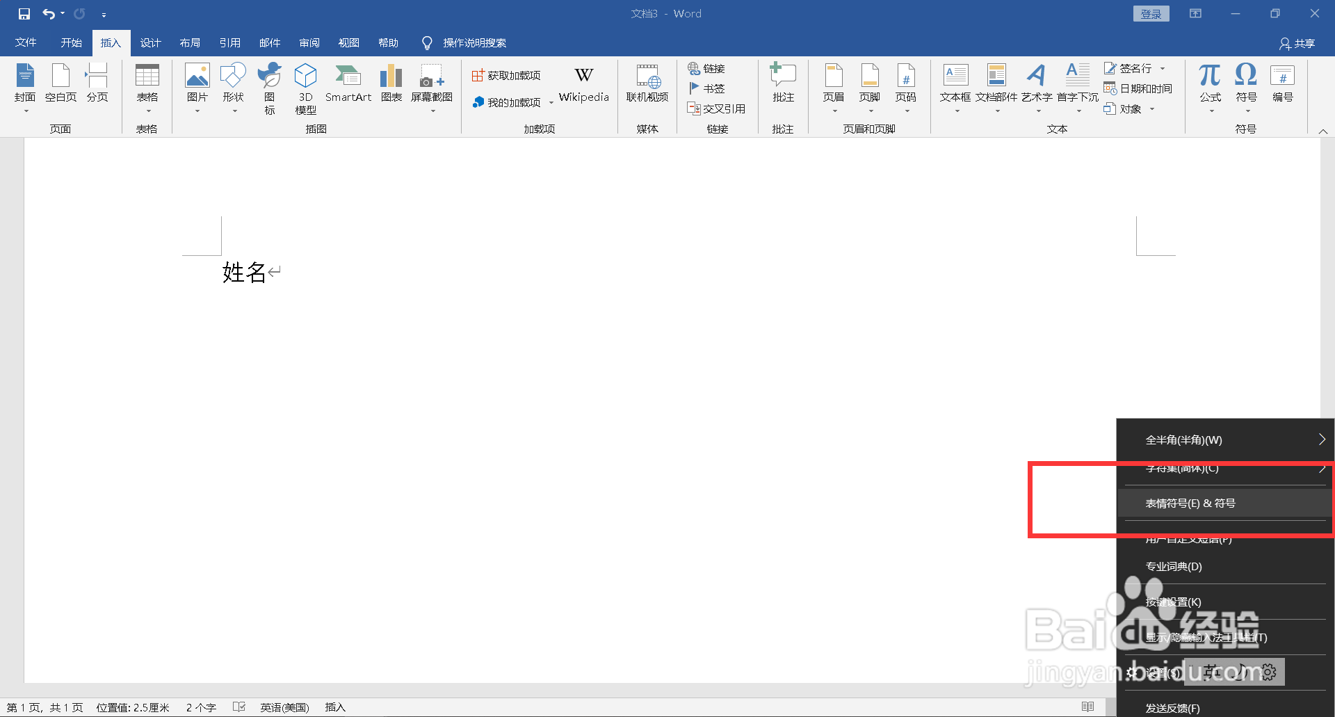
Task: Open Ribbon Display Options icon
Action: (1195, 13)
